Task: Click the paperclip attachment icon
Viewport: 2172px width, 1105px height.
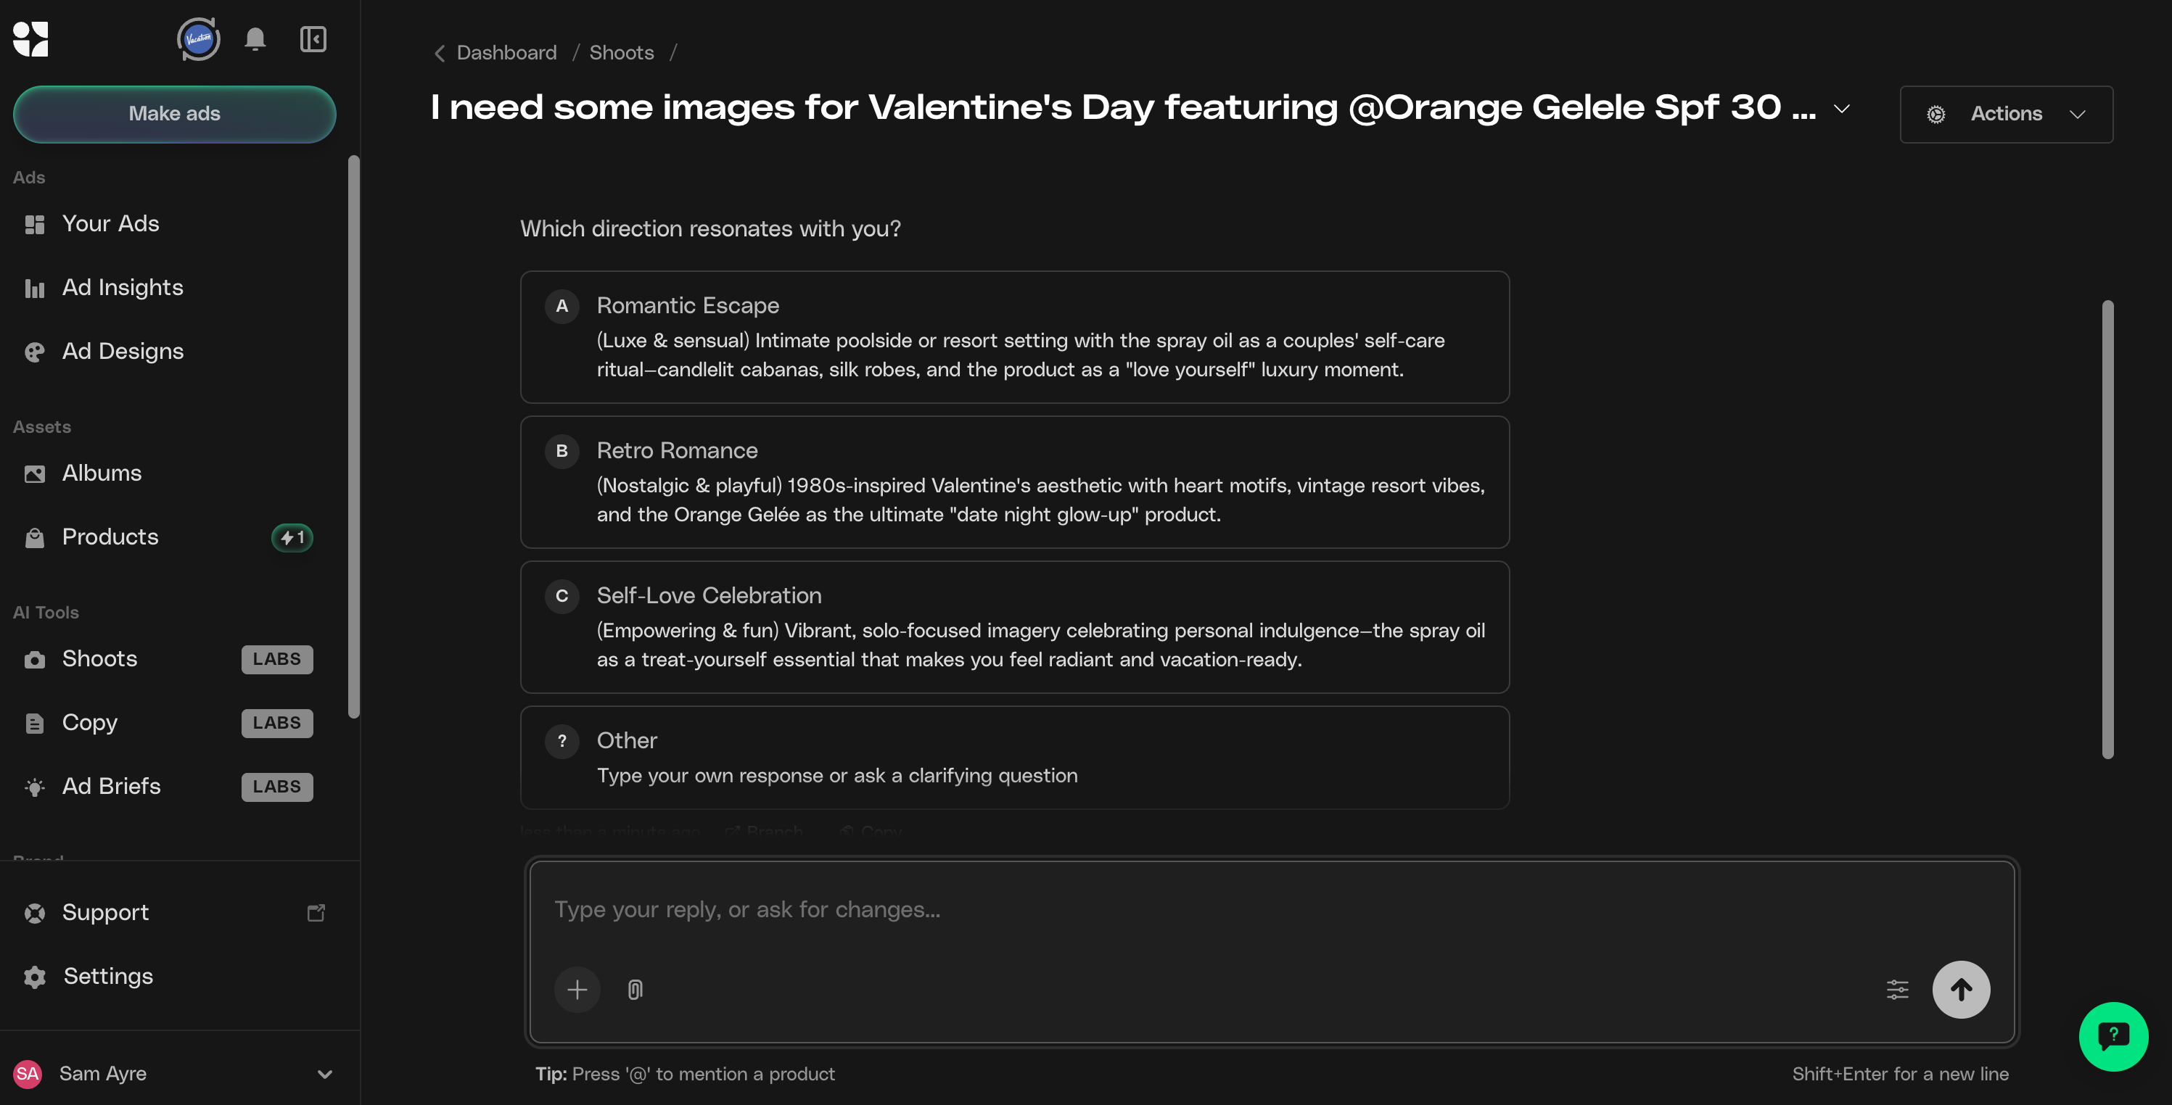Action: point(635,990)
